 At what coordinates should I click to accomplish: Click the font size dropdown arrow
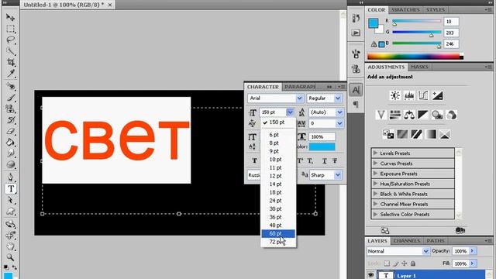pyautogui.click(x=290, y=112)
